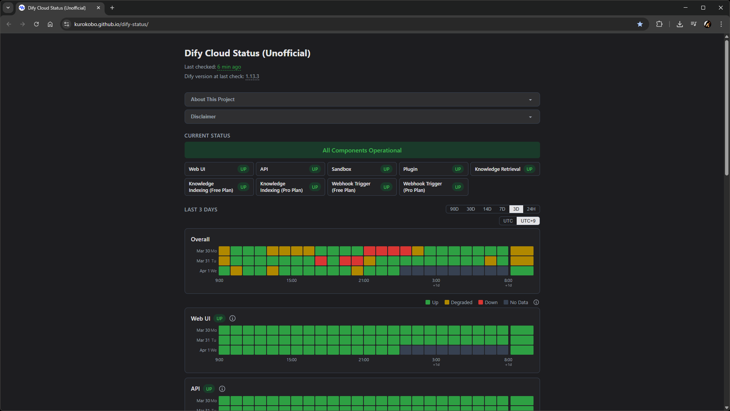Switch to the 7D range tab
This screenshot has height=411, width=730.
[502, 209]
